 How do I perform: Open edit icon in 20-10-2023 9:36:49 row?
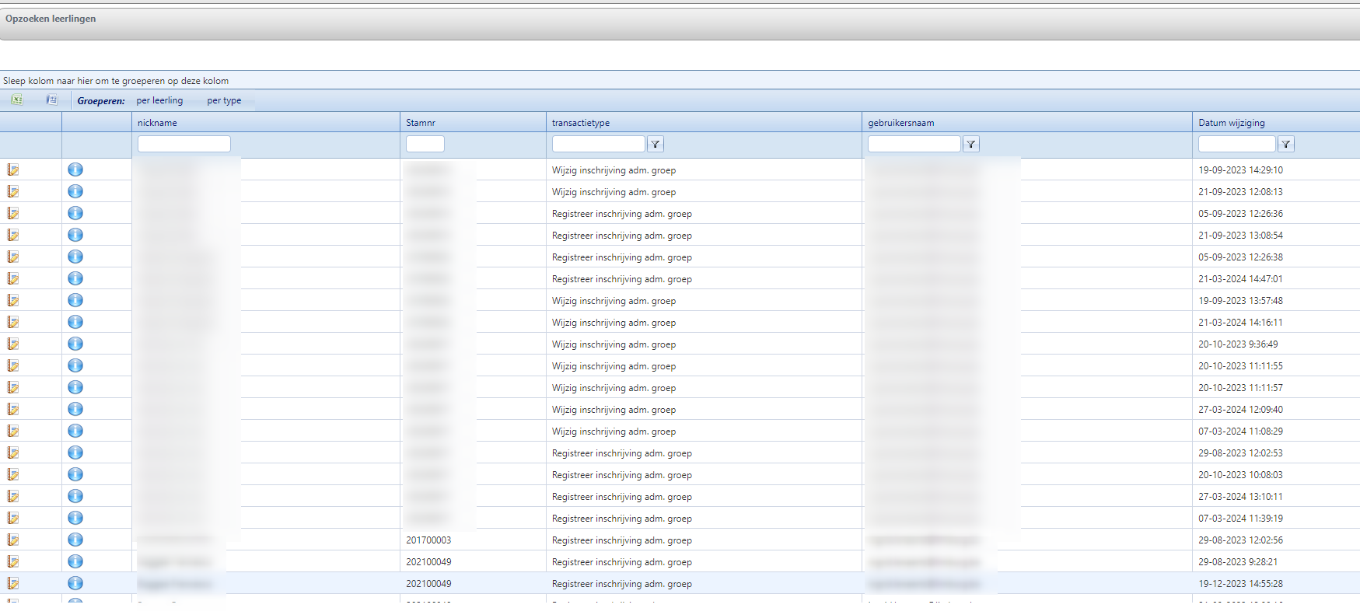pos(13,344)
